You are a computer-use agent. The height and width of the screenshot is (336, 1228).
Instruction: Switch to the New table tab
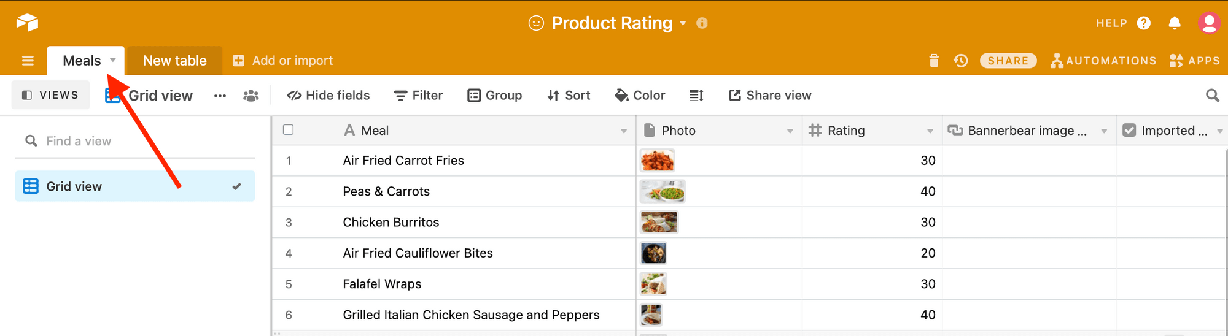tap(174, 61)
